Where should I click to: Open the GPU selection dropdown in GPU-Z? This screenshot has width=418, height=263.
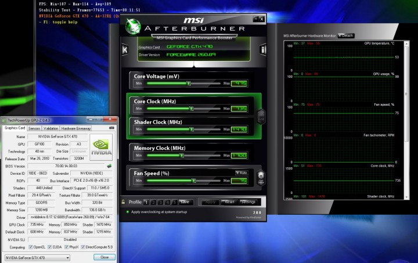pyautogui.click(x=37, y=258)
